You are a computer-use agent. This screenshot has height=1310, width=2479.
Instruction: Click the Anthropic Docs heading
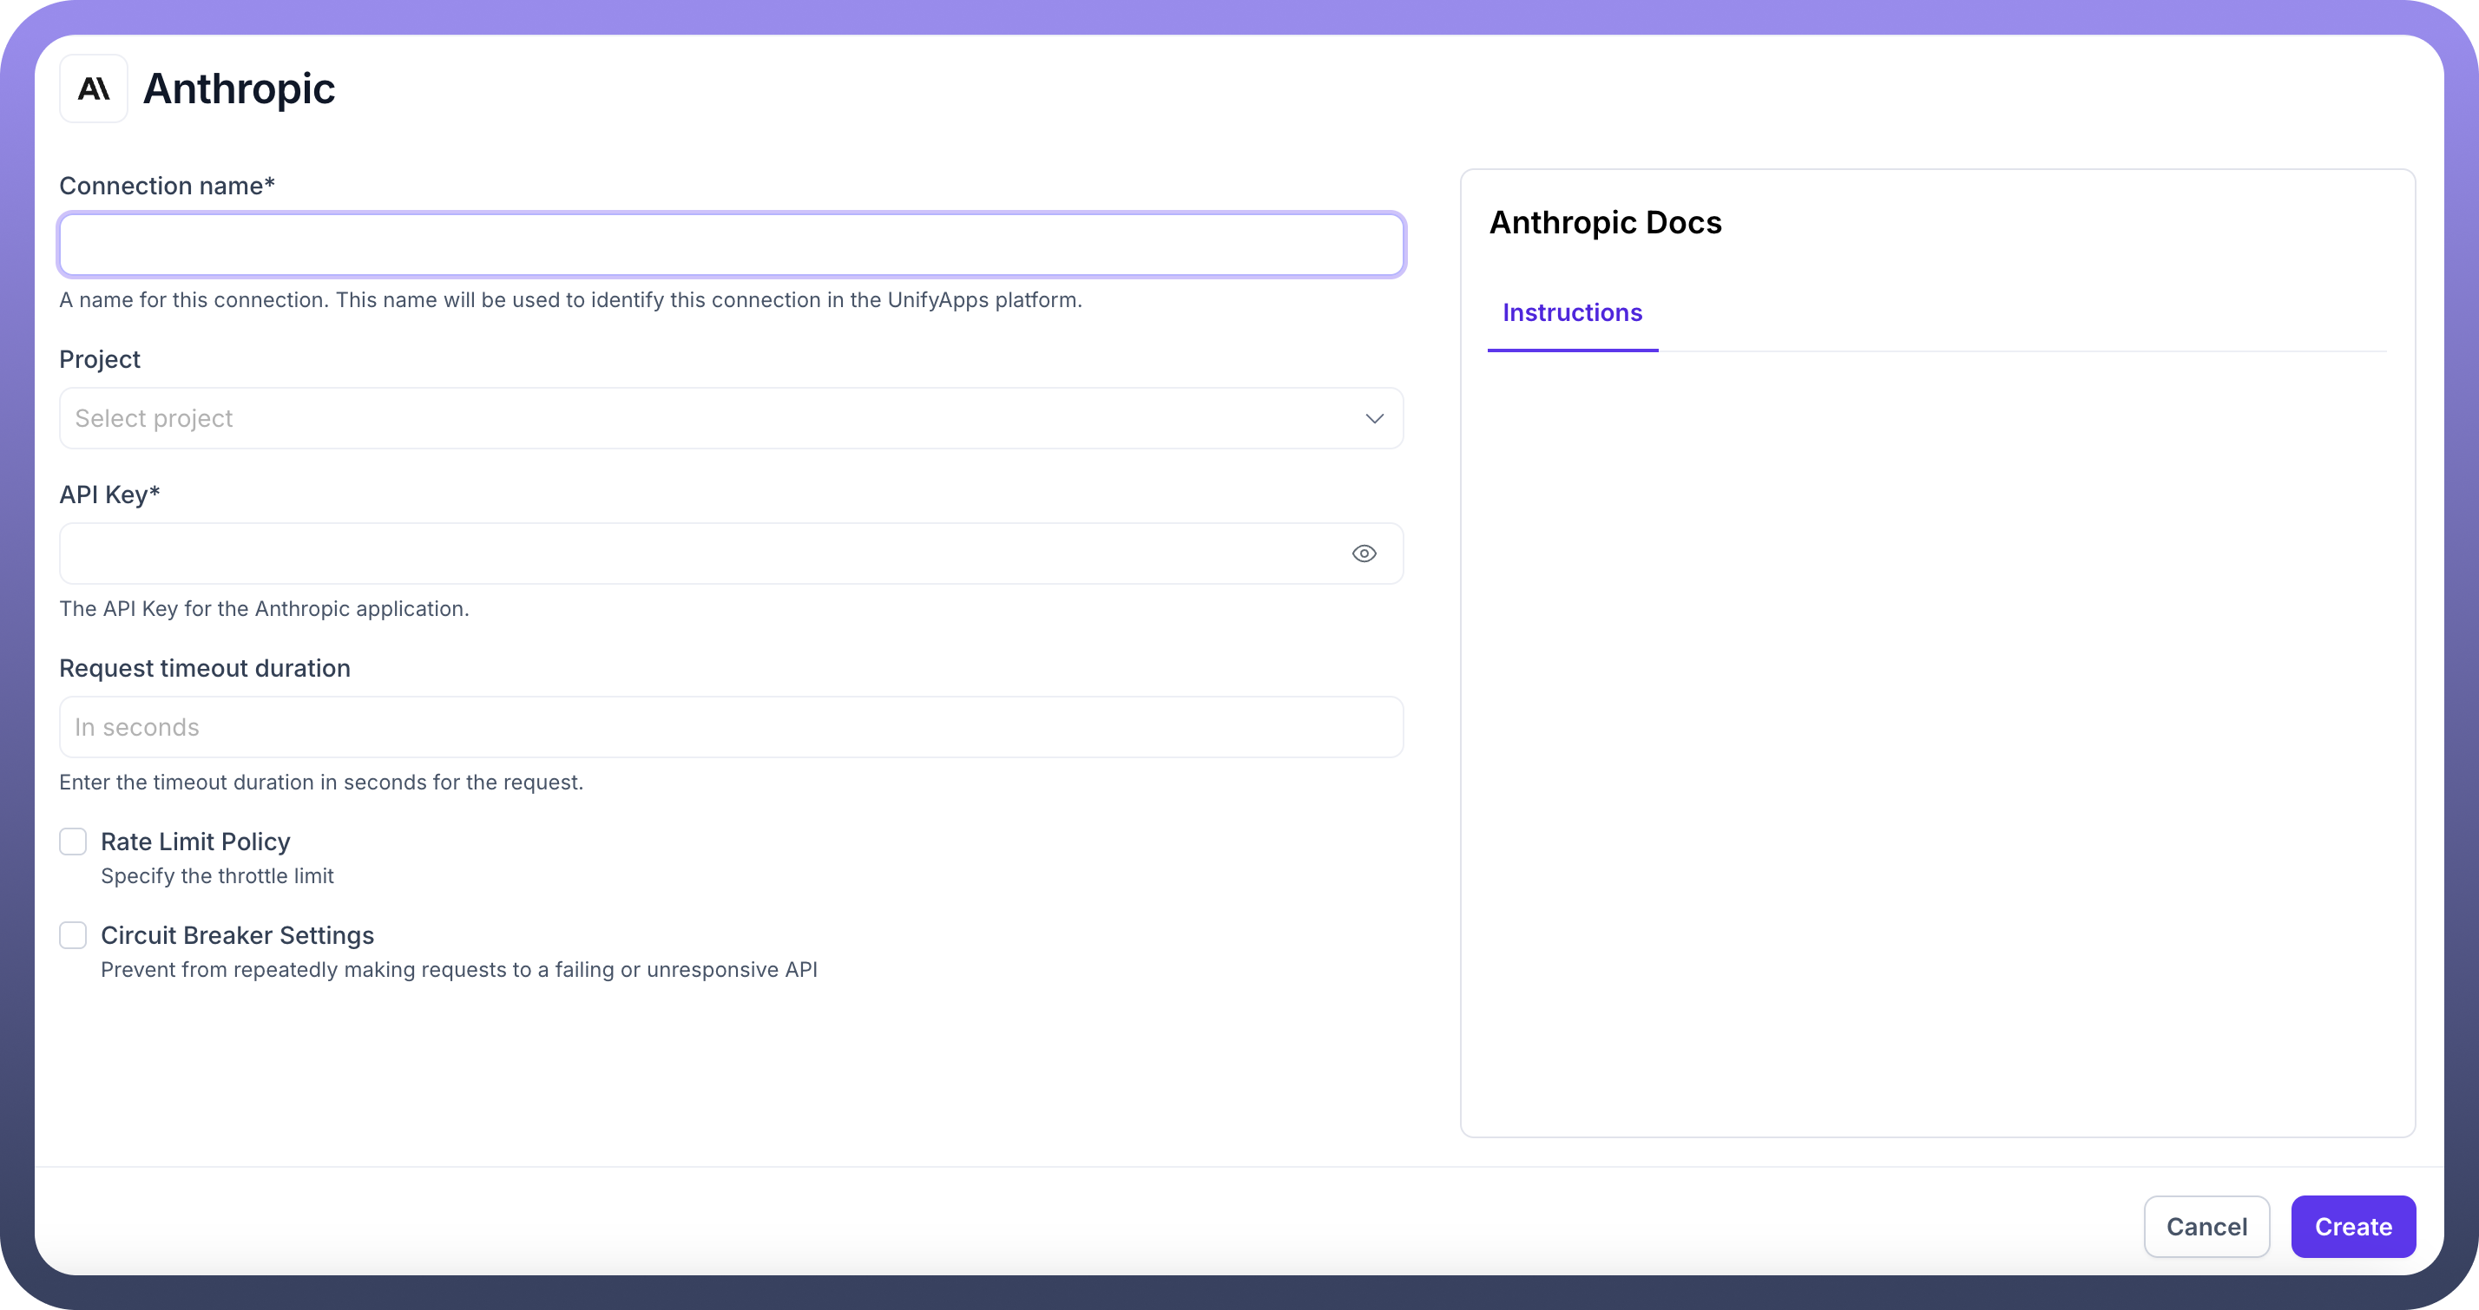point(1605,222)
